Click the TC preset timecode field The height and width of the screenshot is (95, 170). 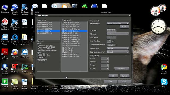click(111, 30)
